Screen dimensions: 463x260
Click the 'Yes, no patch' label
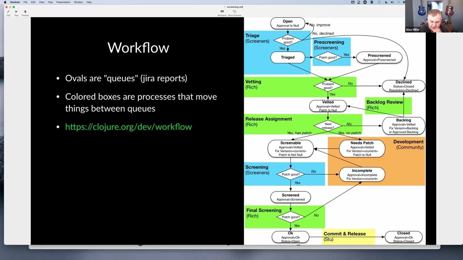[x=349, y=133]
